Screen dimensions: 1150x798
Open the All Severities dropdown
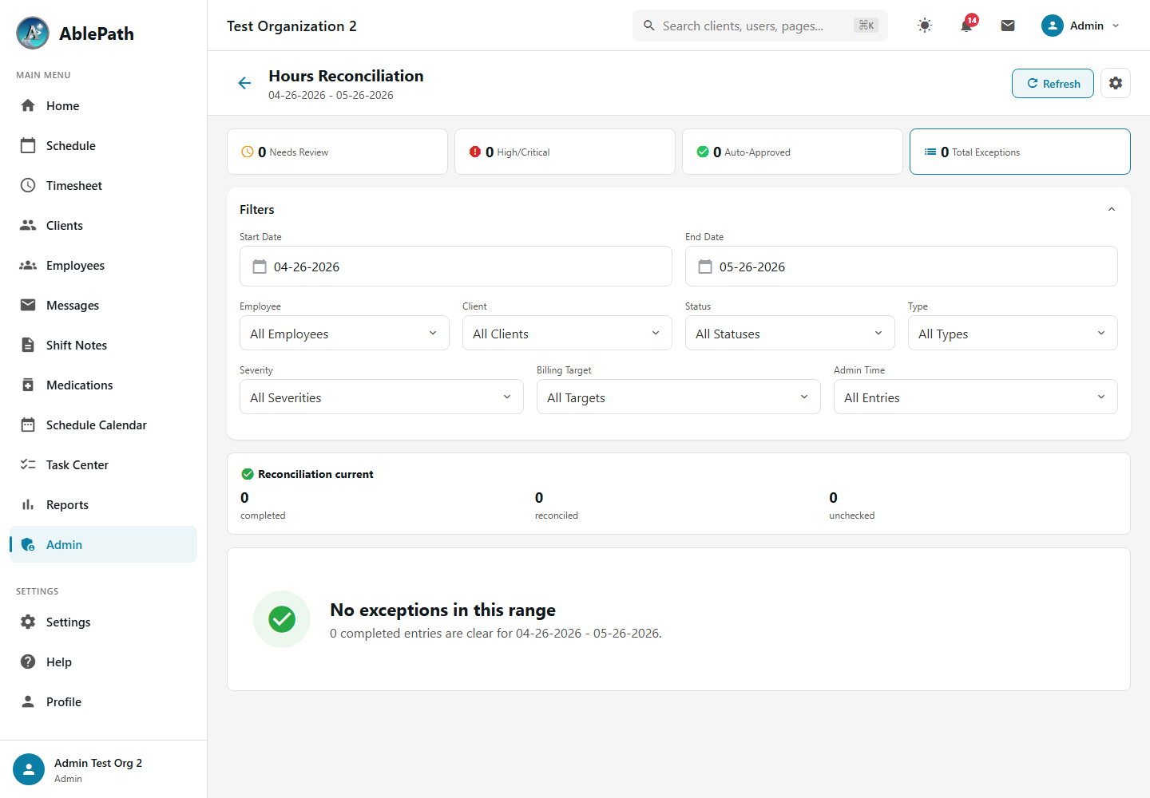382,397
